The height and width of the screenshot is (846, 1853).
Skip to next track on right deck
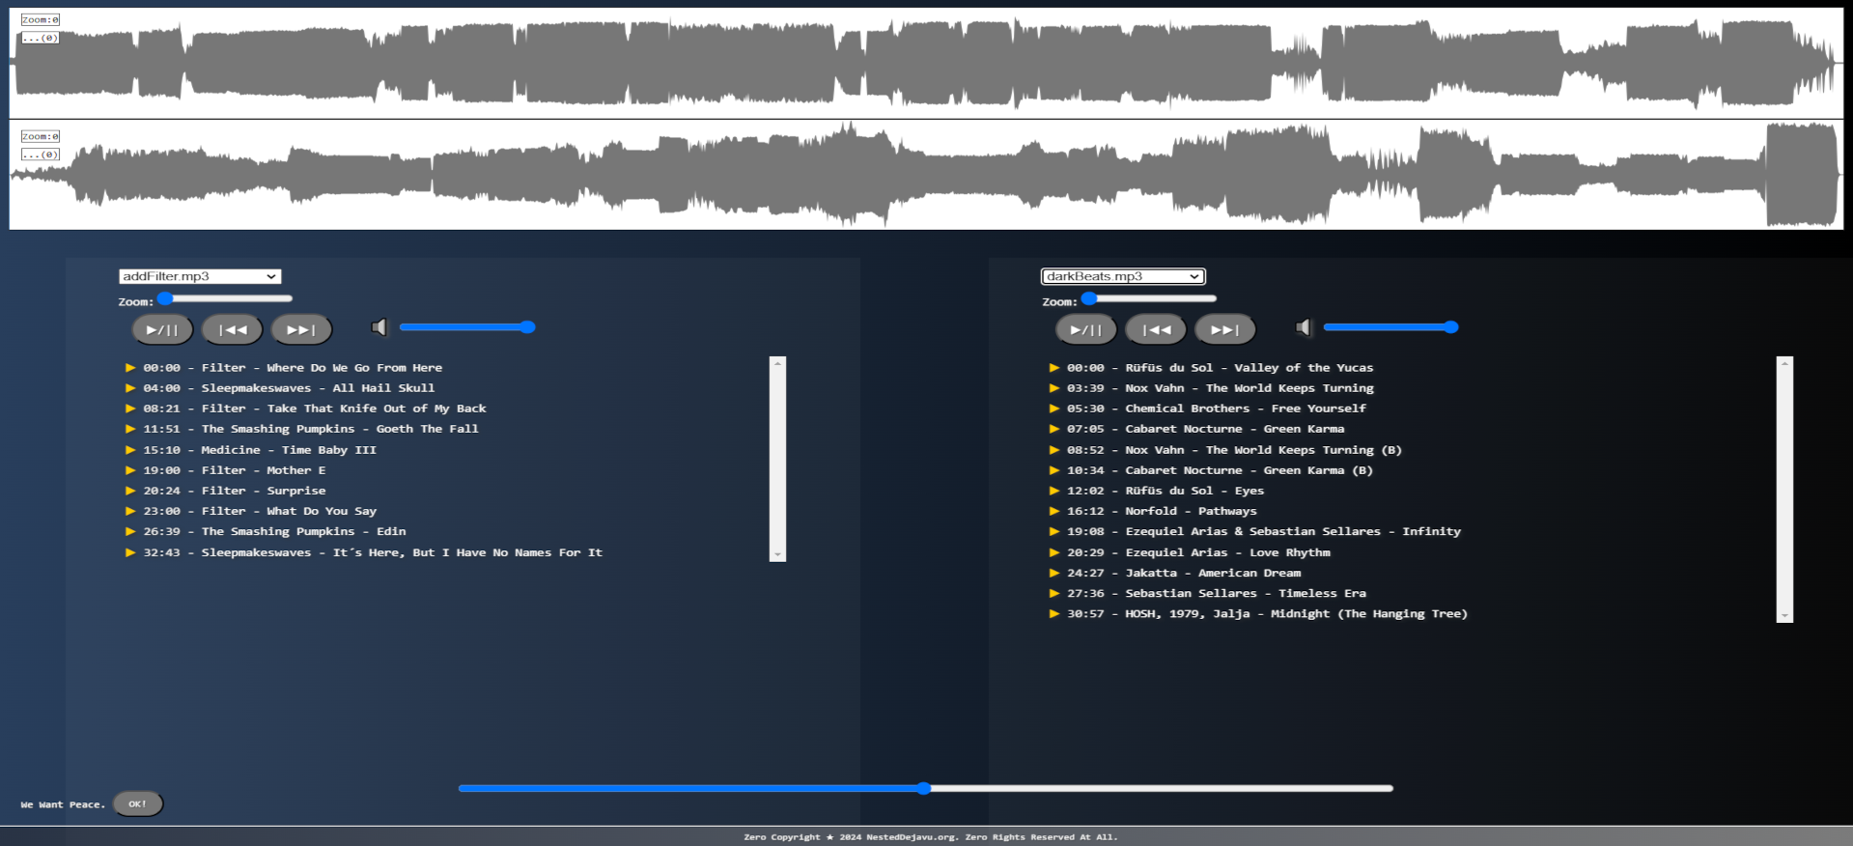pos(1224,329)
